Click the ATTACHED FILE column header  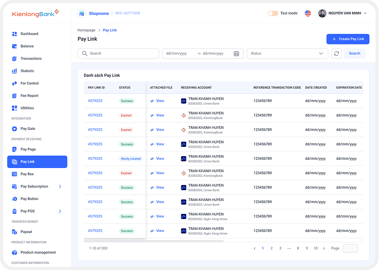161,88
